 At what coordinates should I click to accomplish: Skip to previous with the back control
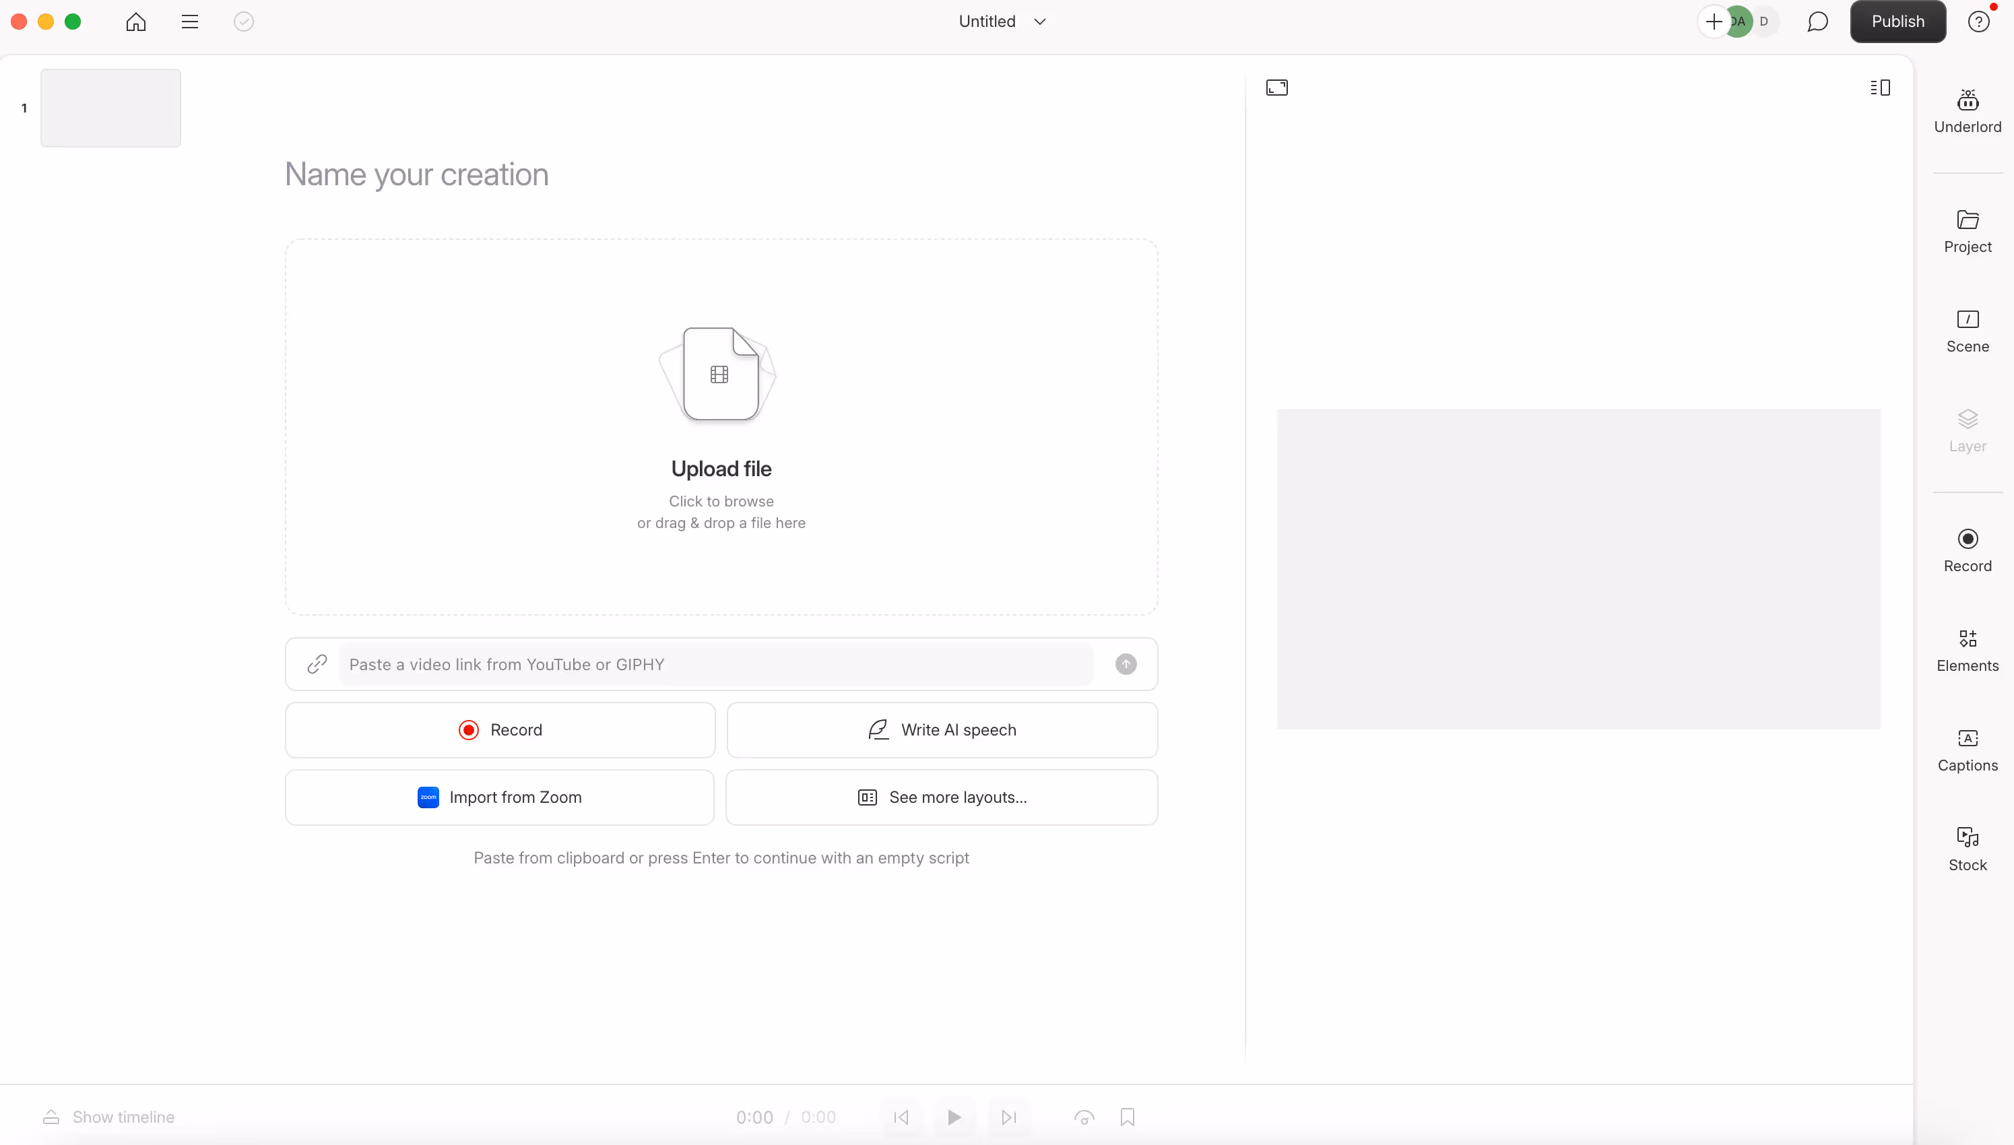coord(901,1117)
